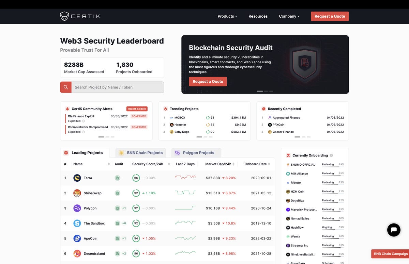The image size is (409, 264).
Task: Open the Products dropdown menu
Action: [227, 16]
